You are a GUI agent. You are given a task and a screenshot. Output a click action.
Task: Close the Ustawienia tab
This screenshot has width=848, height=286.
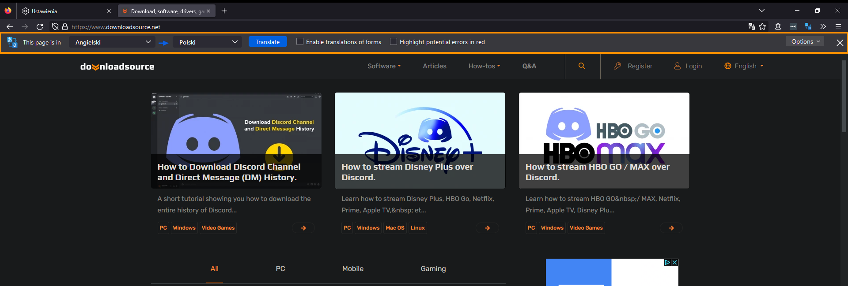(x=109, y=11)
